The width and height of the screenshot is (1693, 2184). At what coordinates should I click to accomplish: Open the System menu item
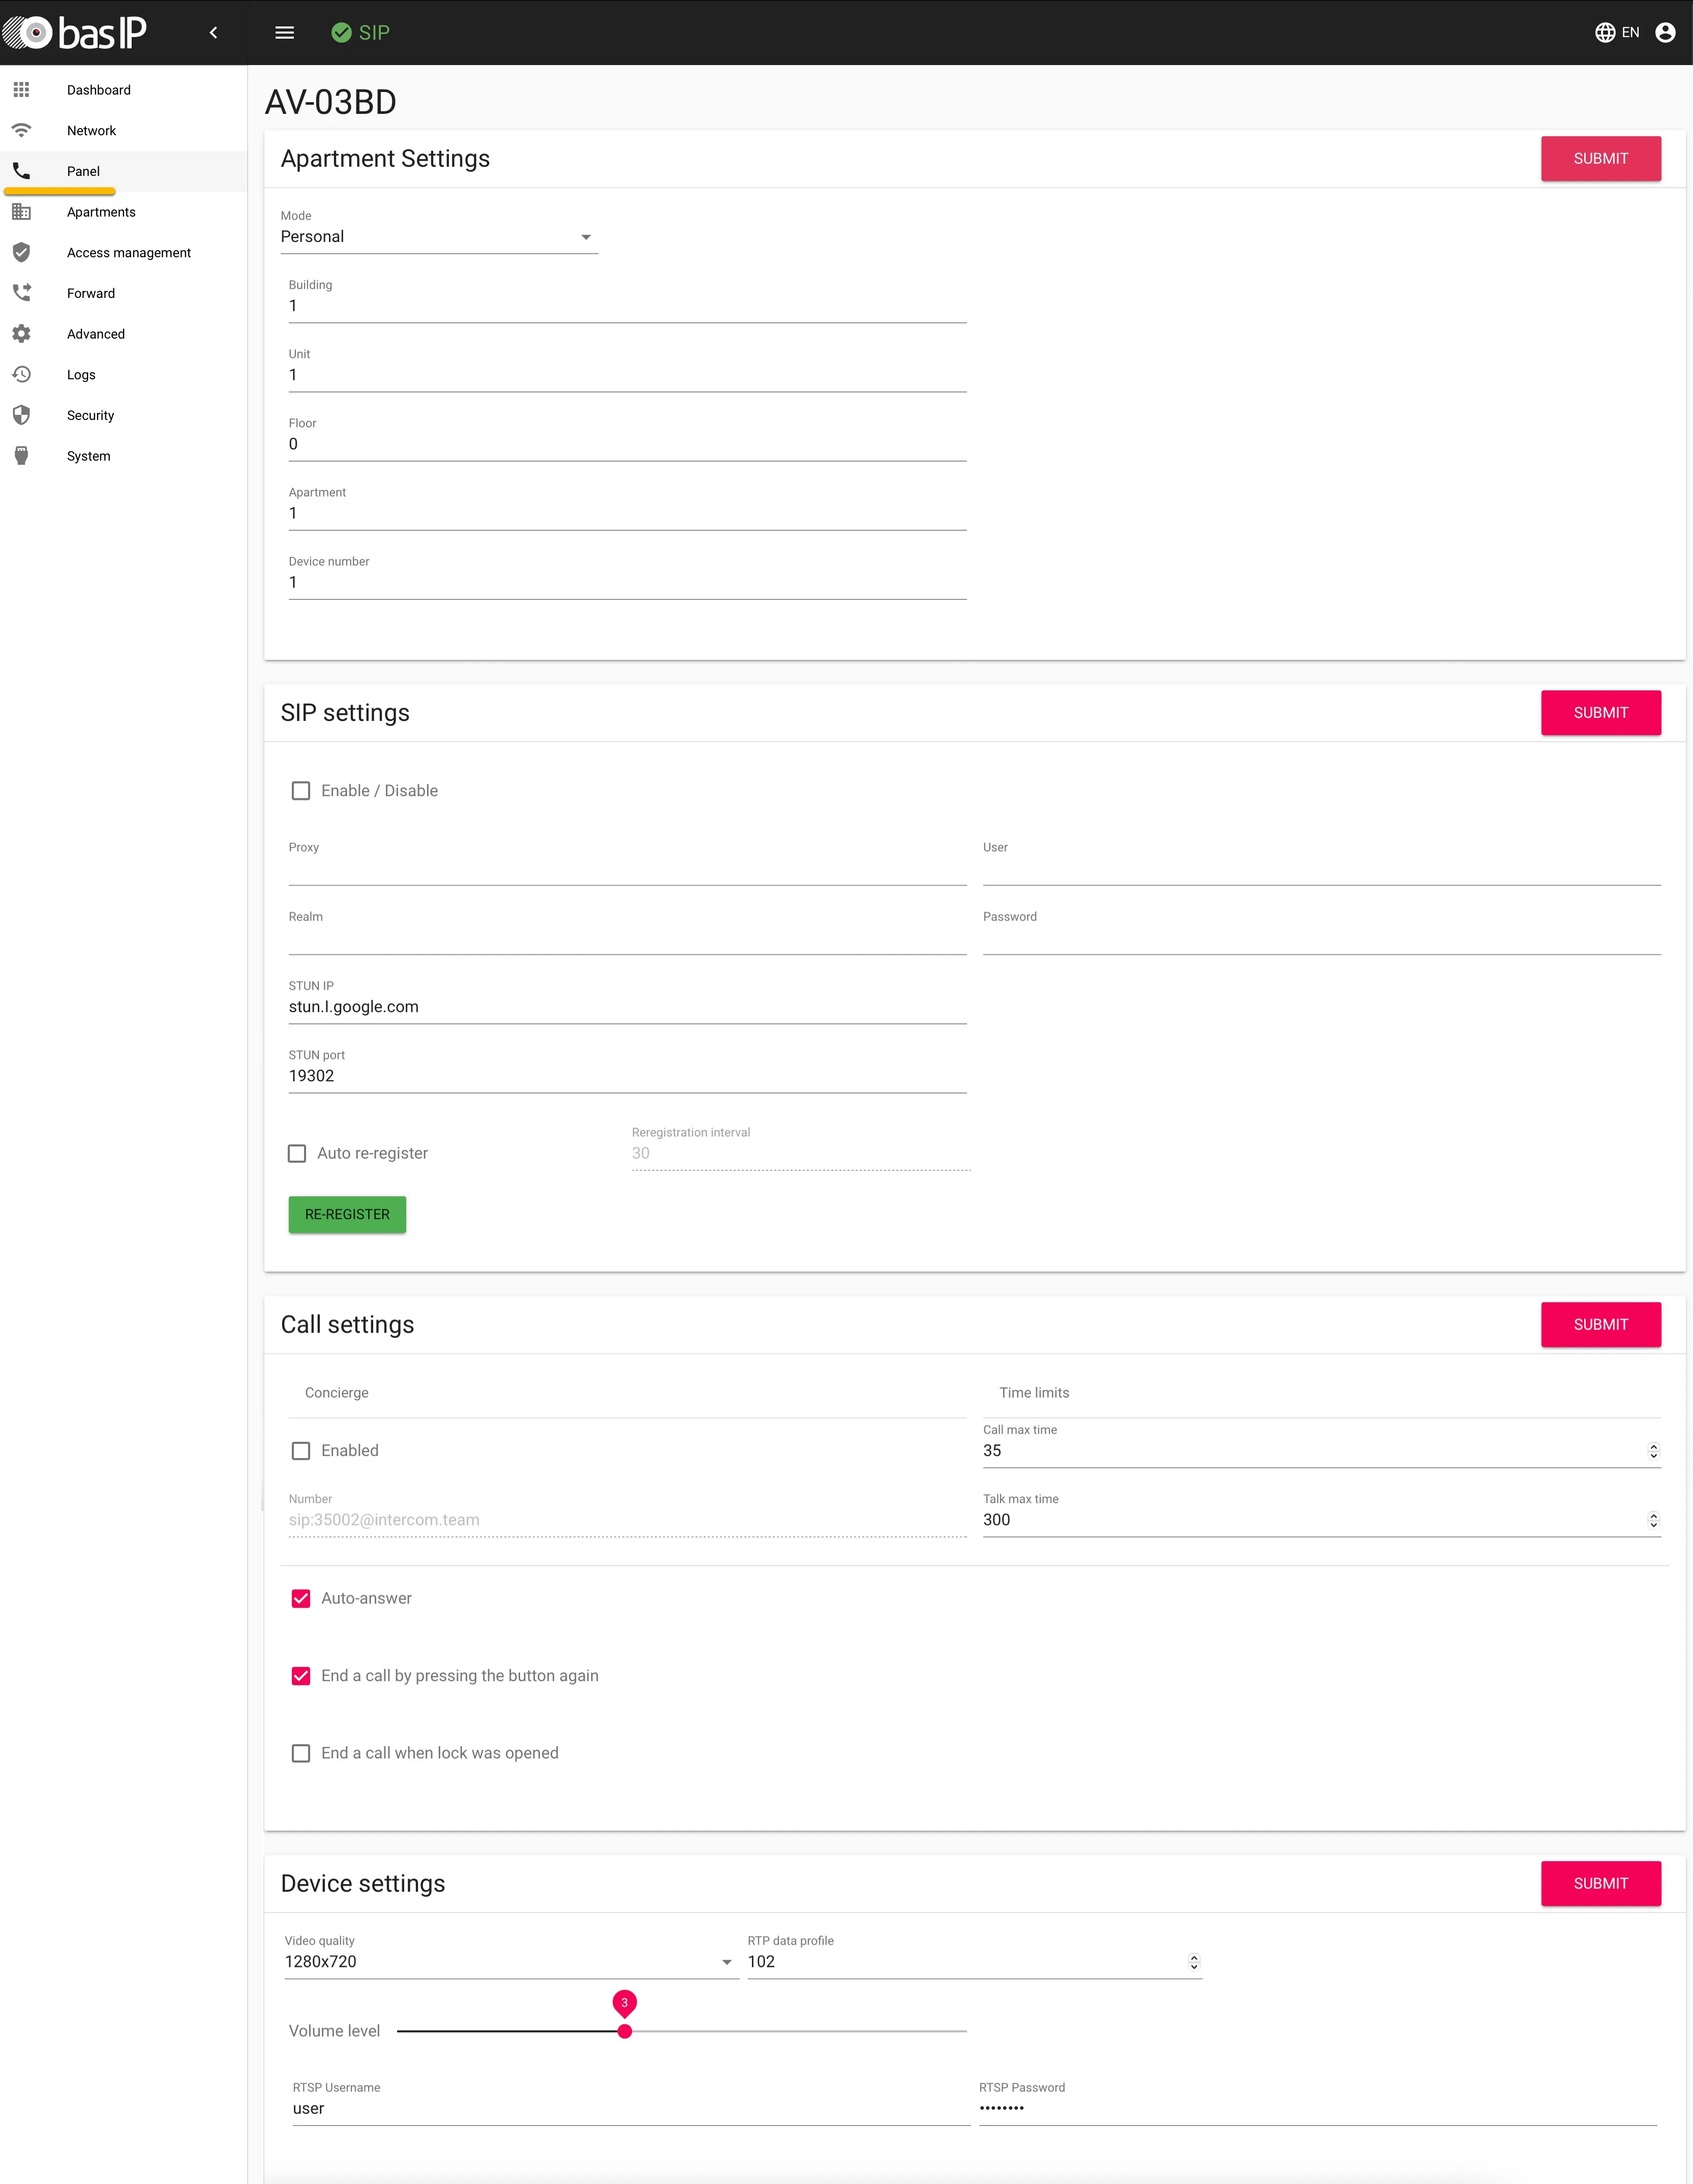pyautogui.click(x=123, y=456)
